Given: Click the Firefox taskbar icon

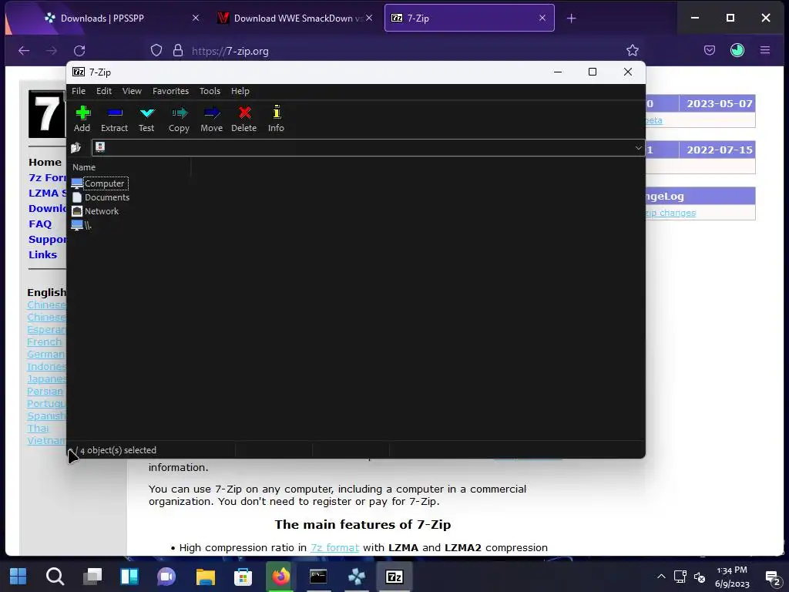Looking at the screenshot, I should tap(280, 577).
